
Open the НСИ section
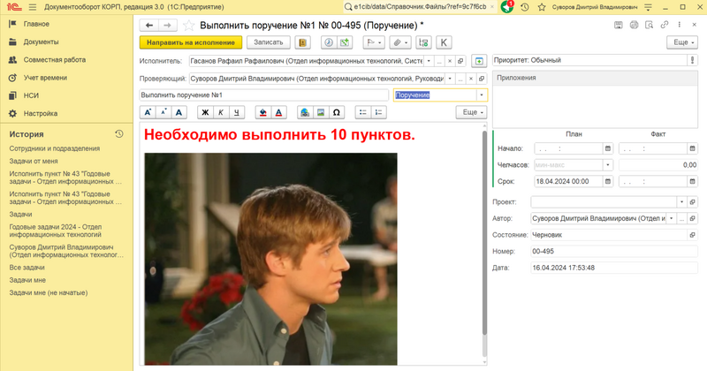[31, 95]
